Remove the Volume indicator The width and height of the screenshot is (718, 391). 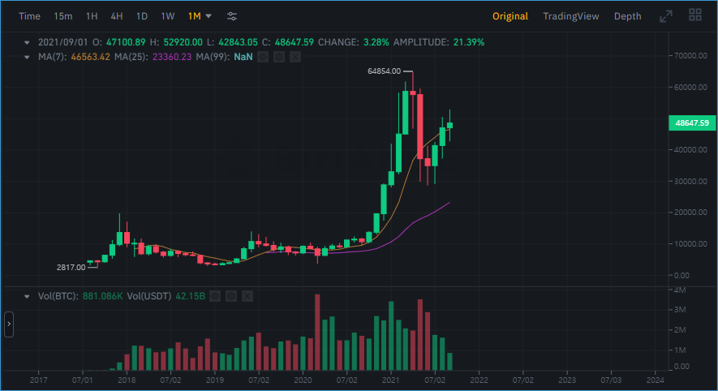(x=247, y=296)
